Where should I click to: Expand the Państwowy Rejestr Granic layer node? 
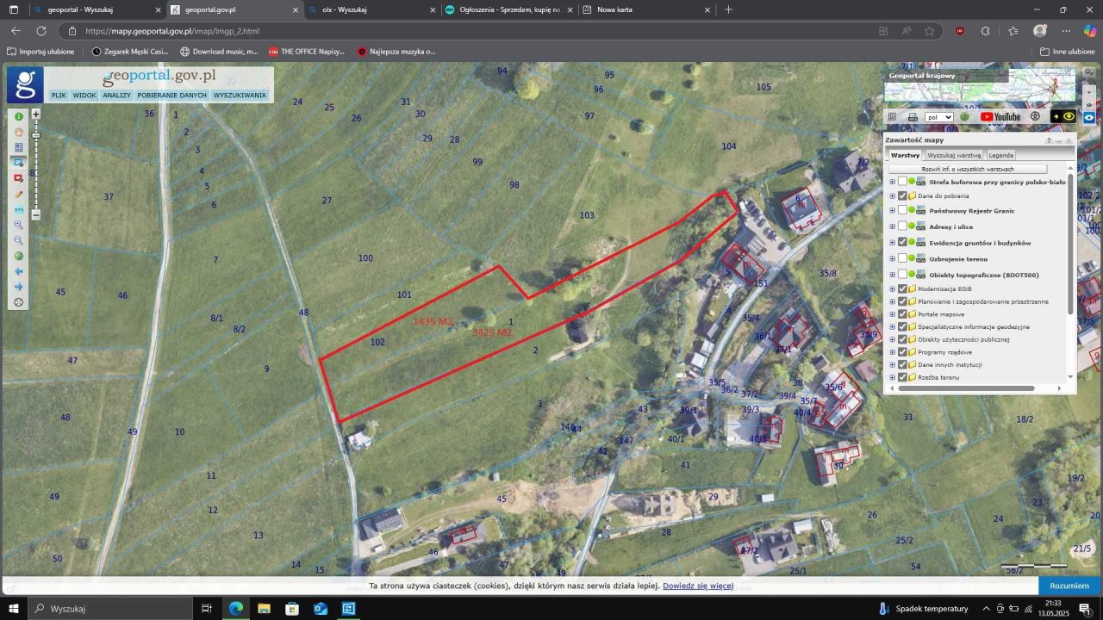point(892,211)
